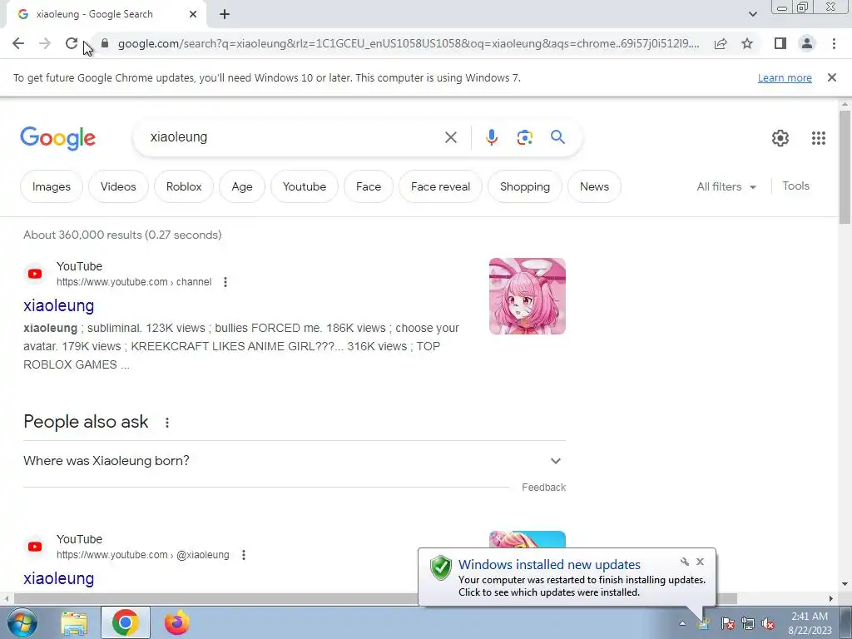Image resolution: width=852 pixels, height=639 pixels.
Task: Go to Google homepage via the logo
Action: (57, 138)
